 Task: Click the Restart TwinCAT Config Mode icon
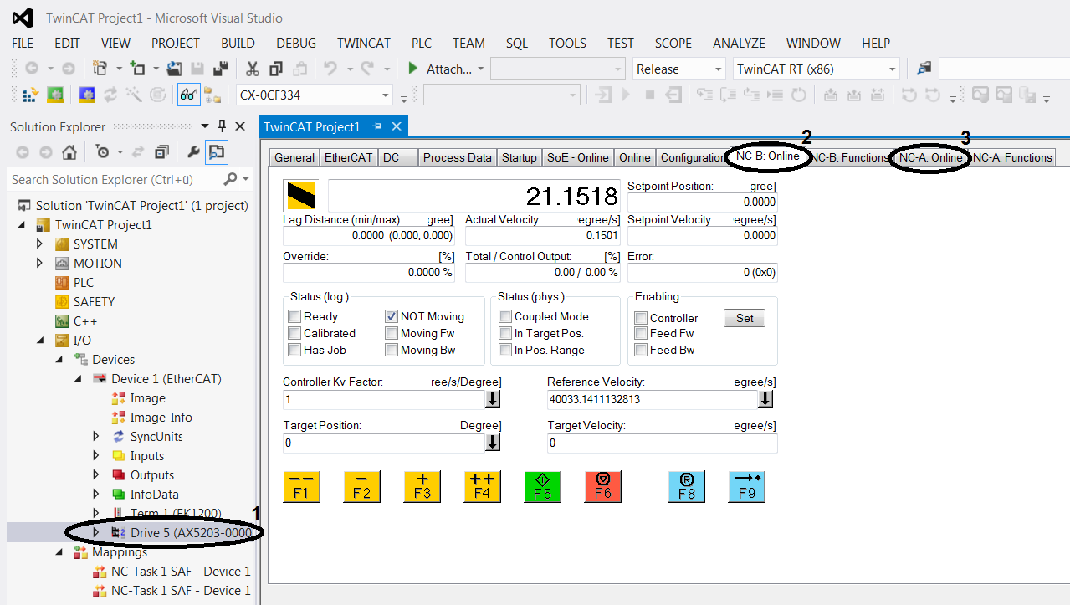(86, 95)
